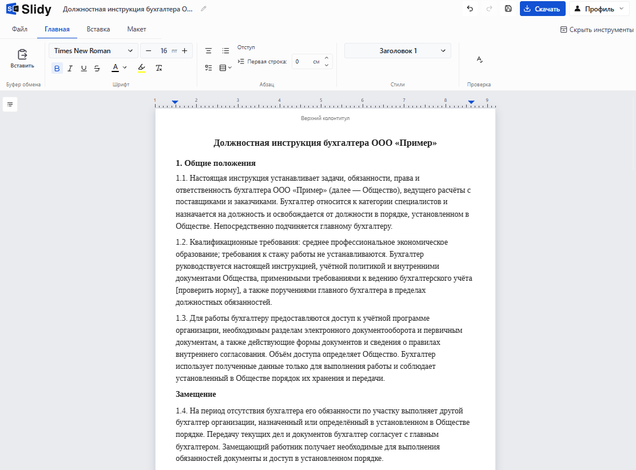Click the pencil icon to rename document
636x470 pixels.
tap(204, 9)
